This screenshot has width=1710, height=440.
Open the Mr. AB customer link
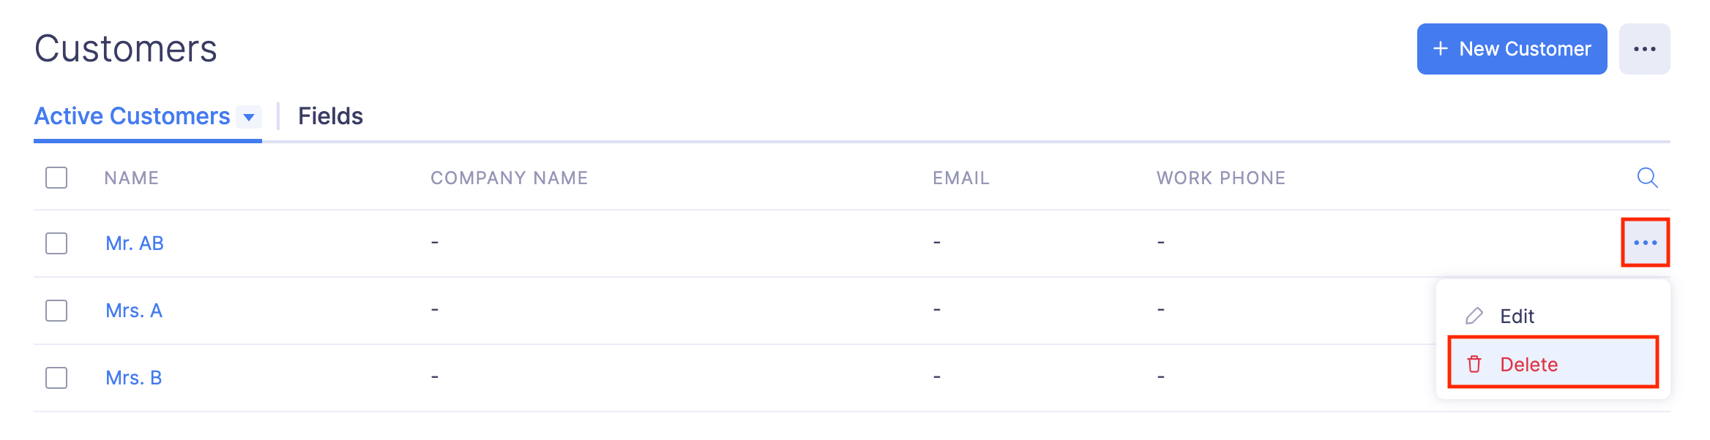pos(135,243)
